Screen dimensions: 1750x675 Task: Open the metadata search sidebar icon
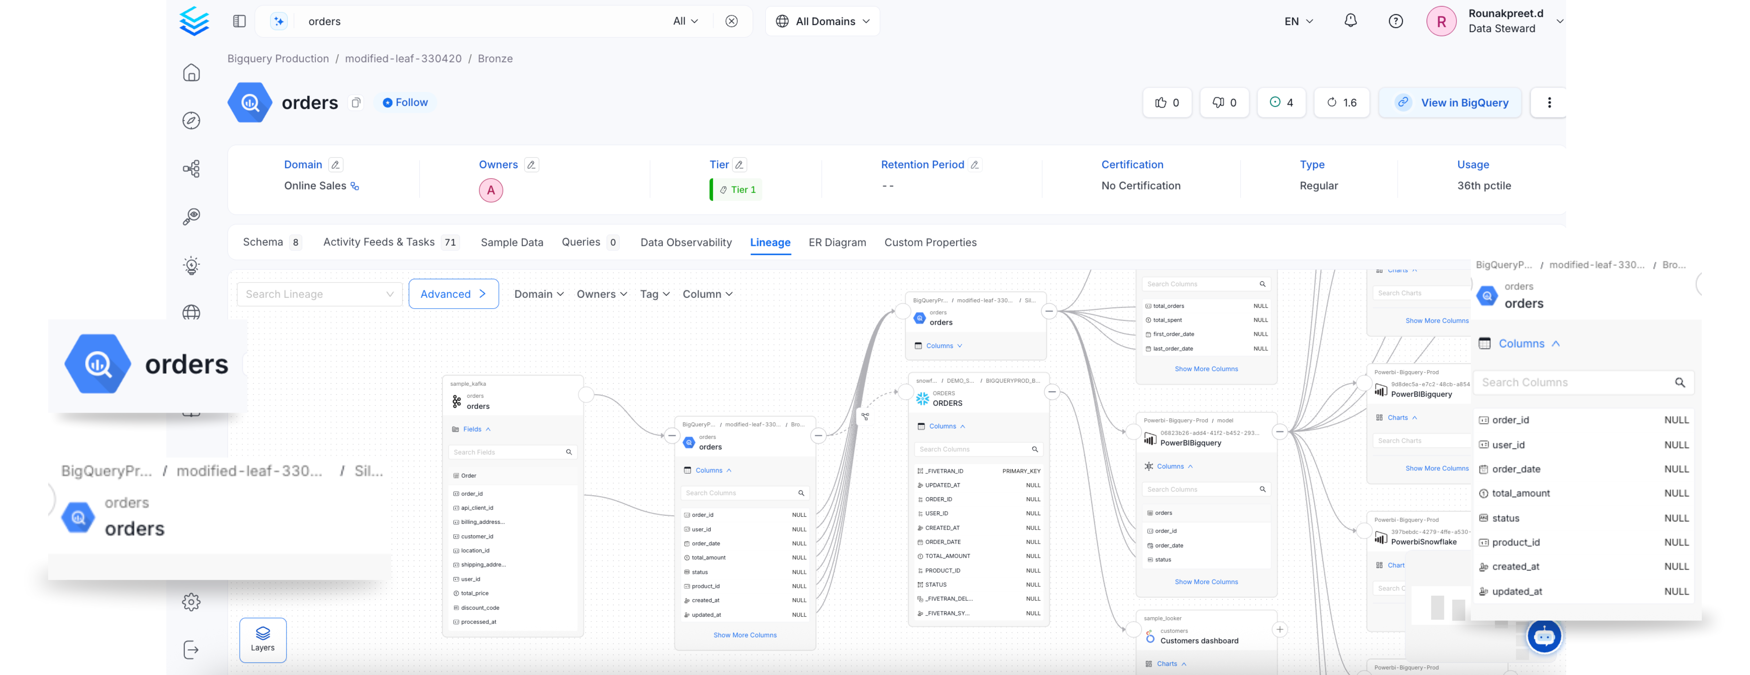click(192, 217)
